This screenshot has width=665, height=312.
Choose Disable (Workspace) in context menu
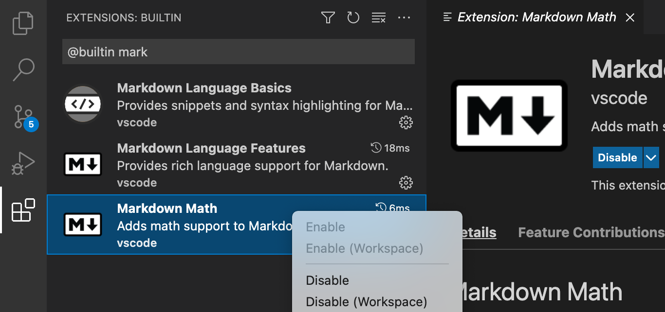click(366, 302)
